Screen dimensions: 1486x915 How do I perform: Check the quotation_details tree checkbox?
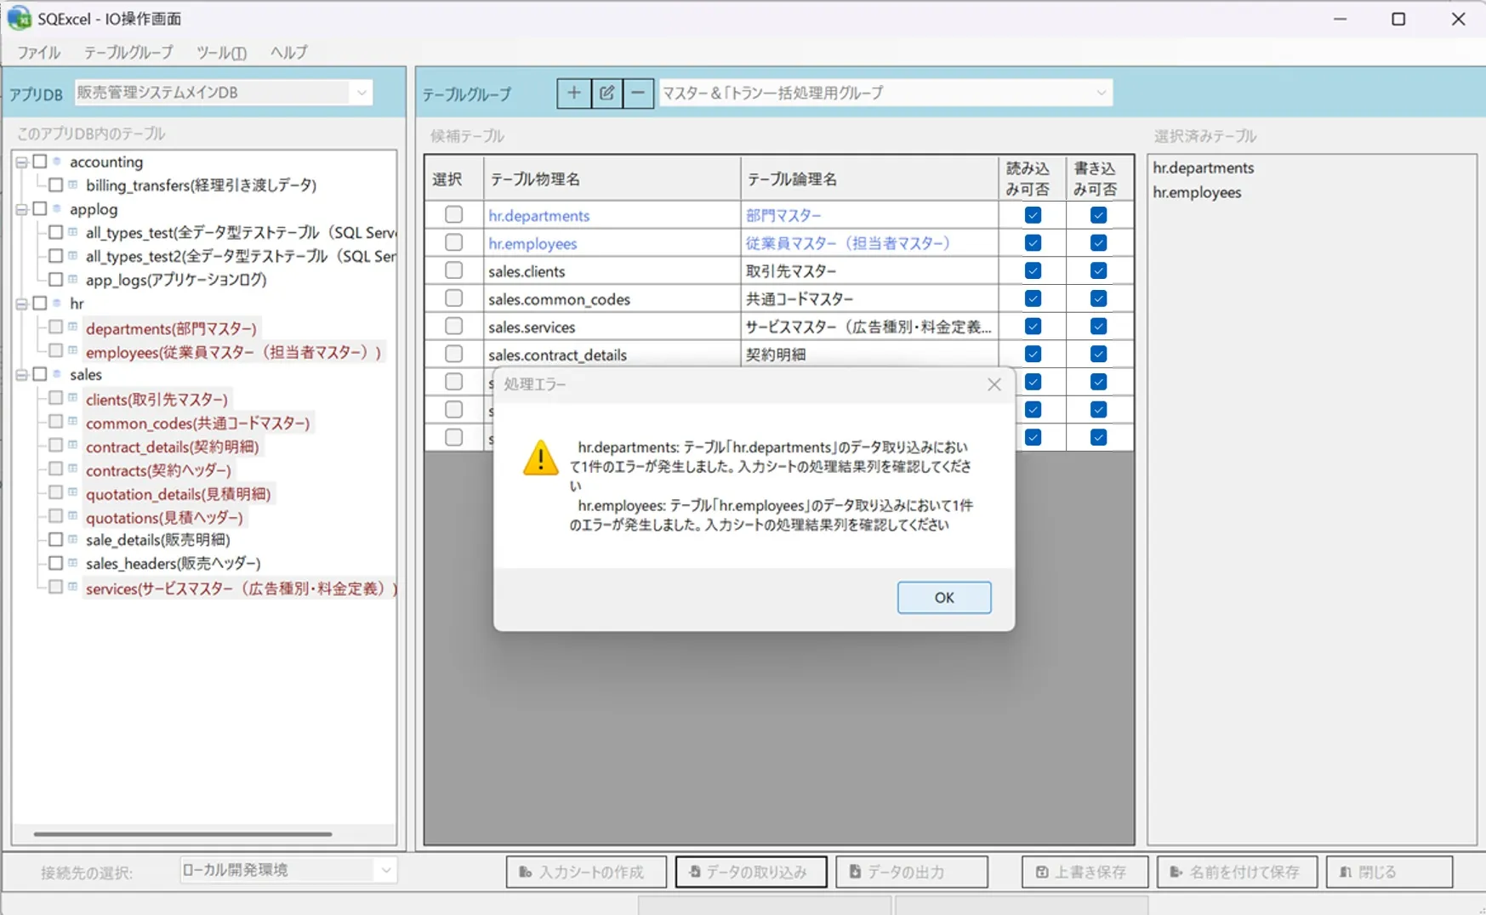(x=56, y=492)
